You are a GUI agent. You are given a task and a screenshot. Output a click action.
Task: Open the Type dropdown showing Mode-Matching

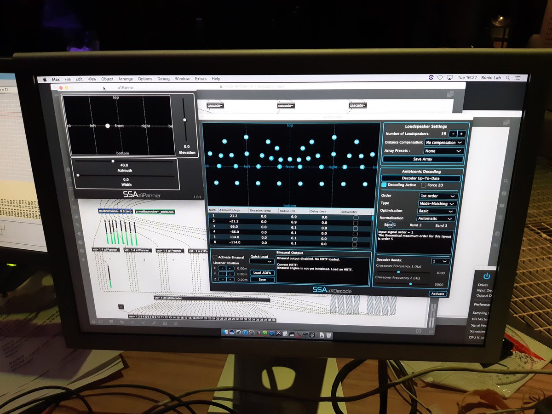pos(437,203)
